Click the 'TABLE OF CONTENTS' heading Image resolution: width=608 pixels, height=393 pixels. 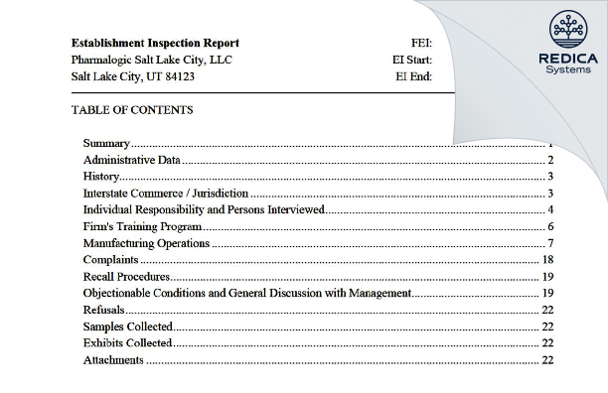point(132,110)
